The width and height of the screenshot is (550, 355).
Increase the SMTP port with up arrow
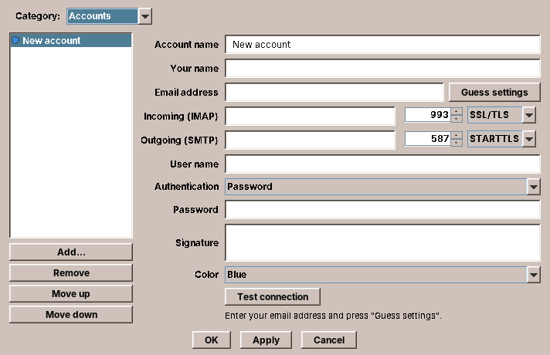point(457,135)
